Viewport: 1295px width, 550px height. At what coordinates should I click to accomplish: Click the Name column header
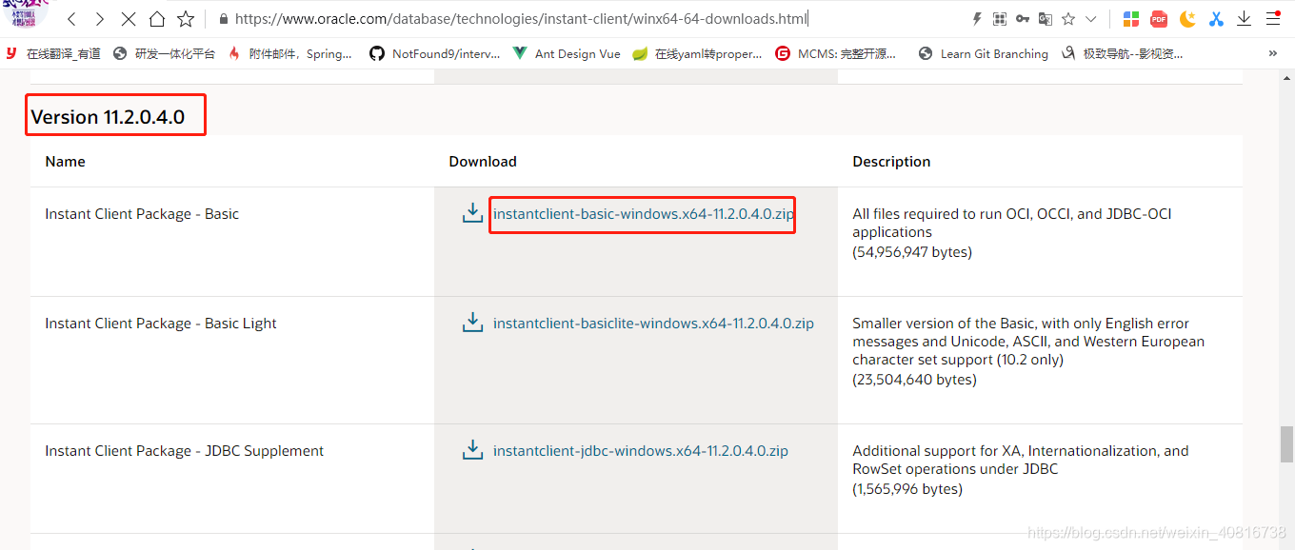(x=65, y=162)
